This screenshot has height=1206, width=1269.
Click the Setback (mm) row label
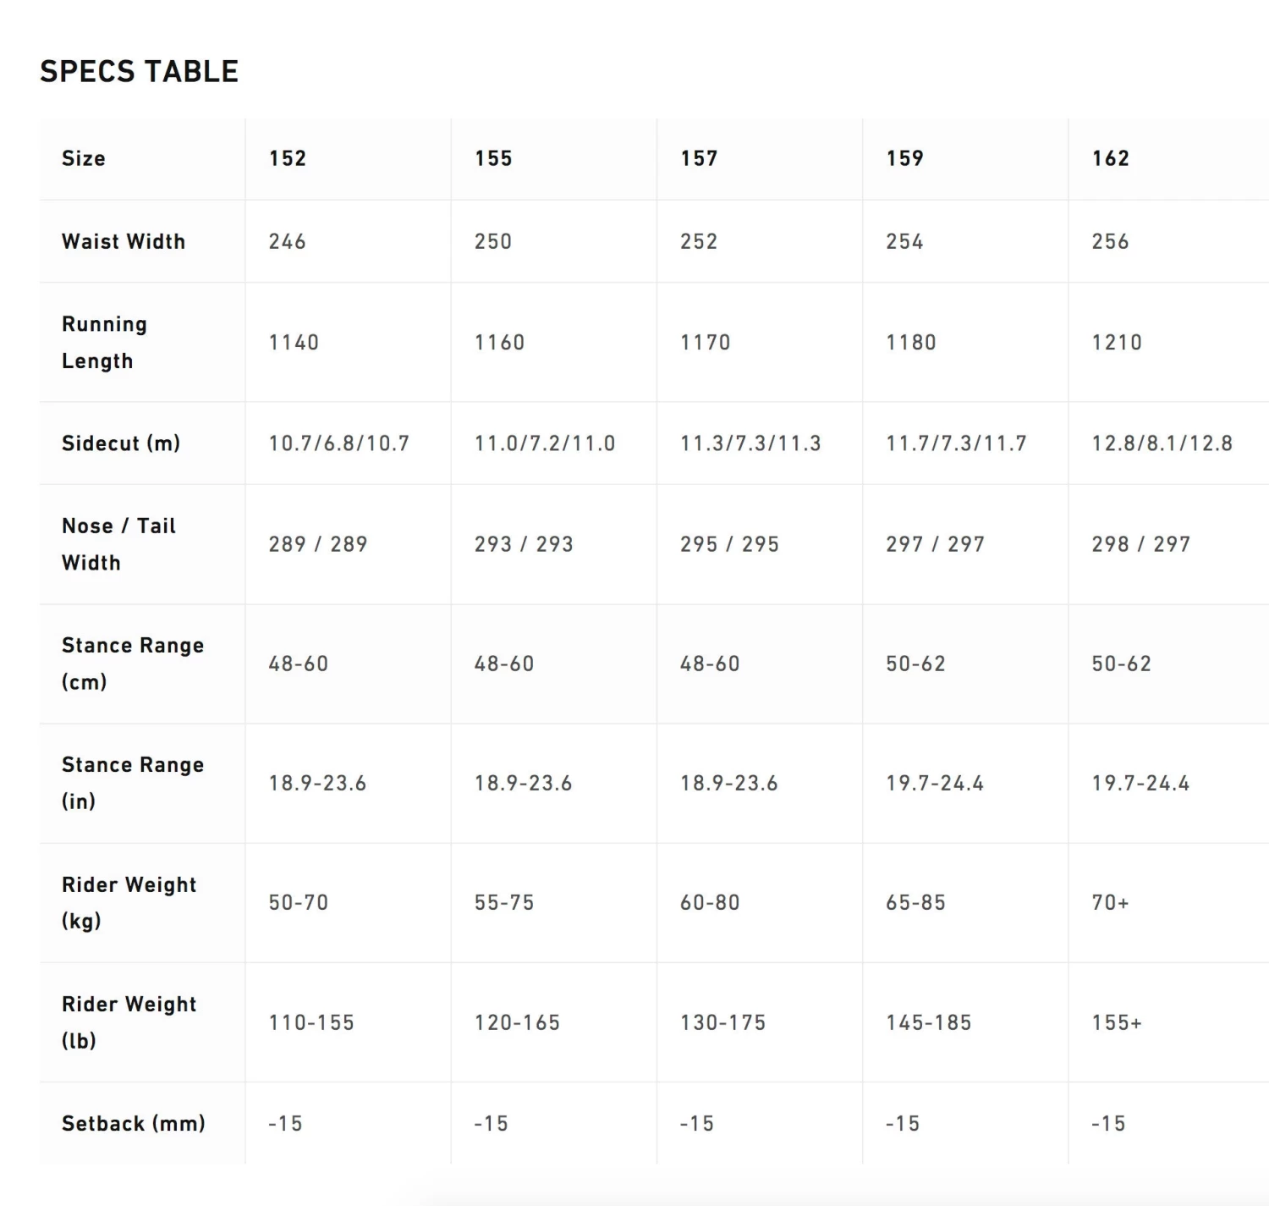[x=134, y=1123]
